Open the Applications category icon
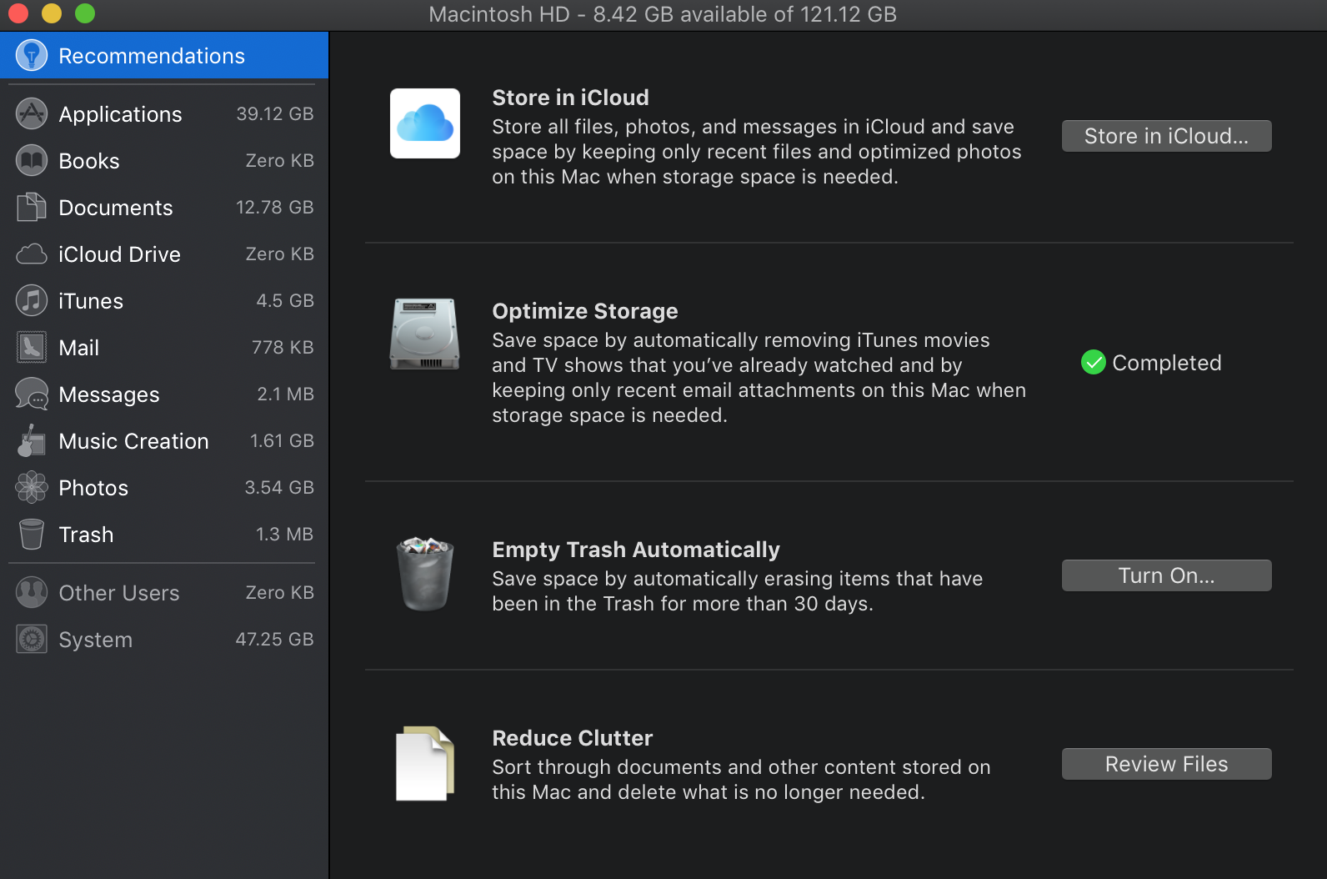 coord(32,114)
